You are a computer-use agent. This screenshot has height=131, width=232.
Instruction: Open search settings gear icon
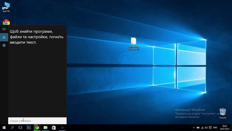coord(4,45)
